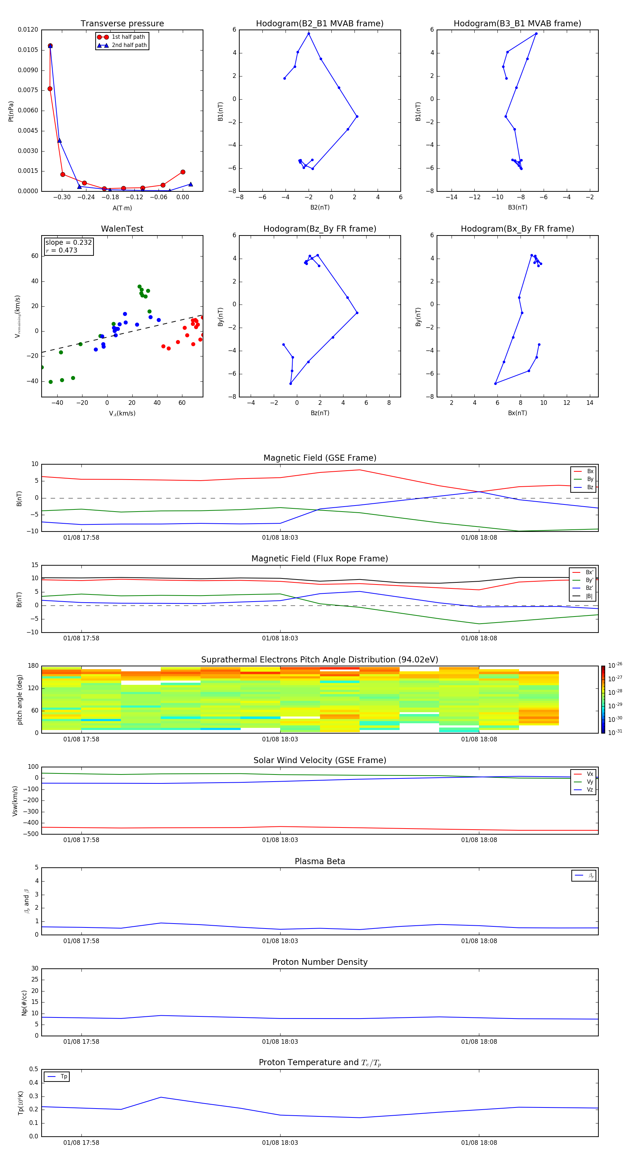Click the 'B2(nT)' x-axis label
The height and width of the screenshot is (1174, 640).
pyautogui.click(x=320, y=207)
